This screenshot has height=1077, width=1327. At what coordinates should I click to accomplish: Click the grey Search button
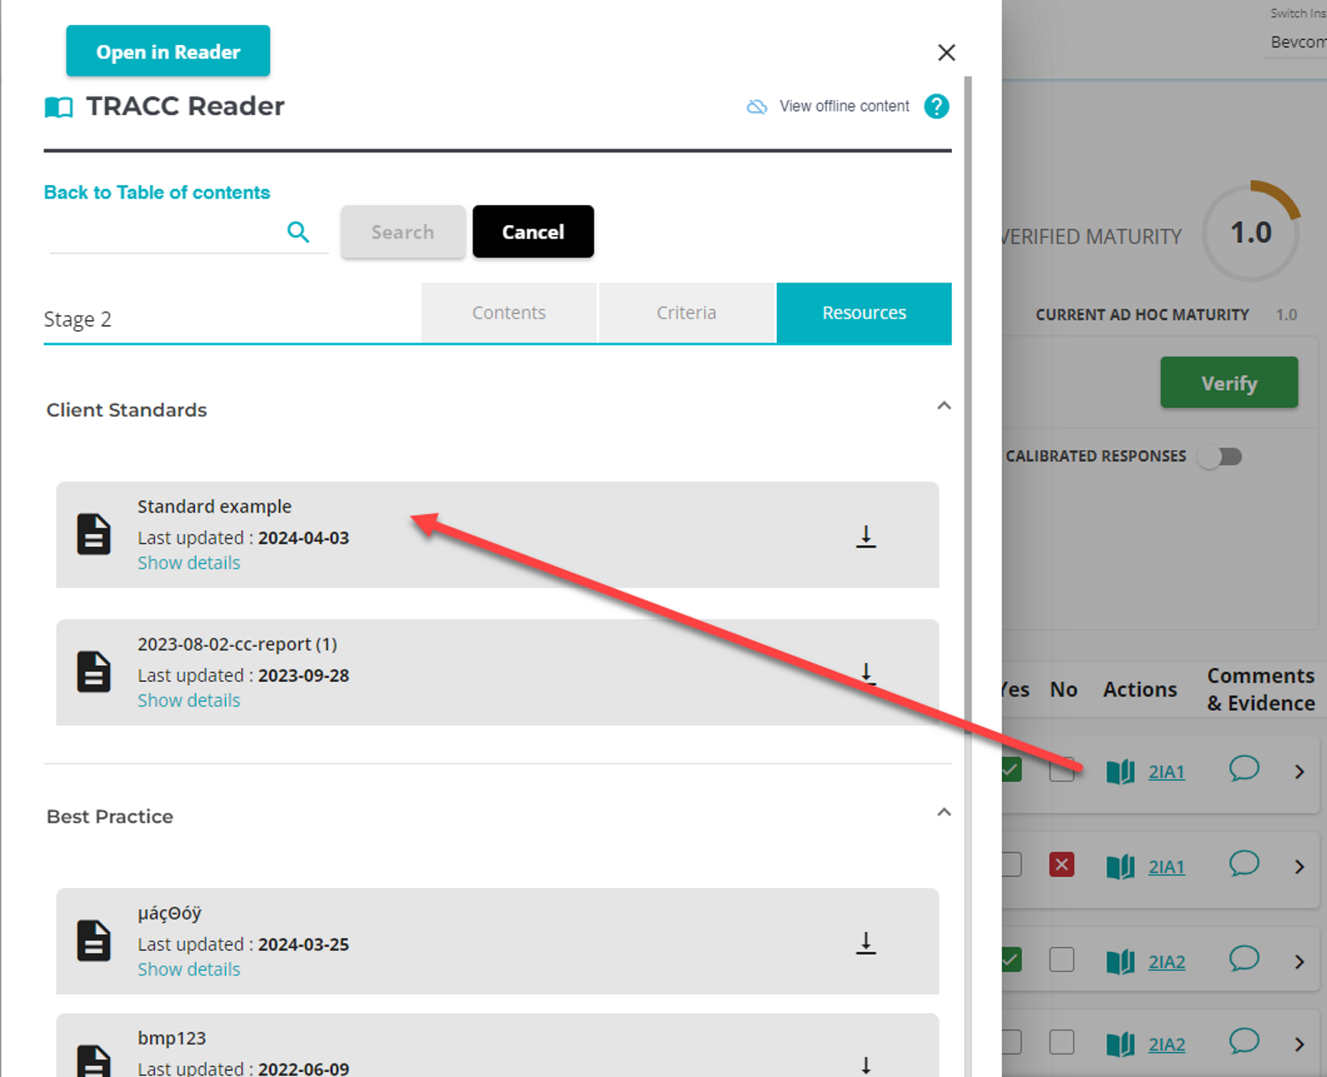(403, 232)
